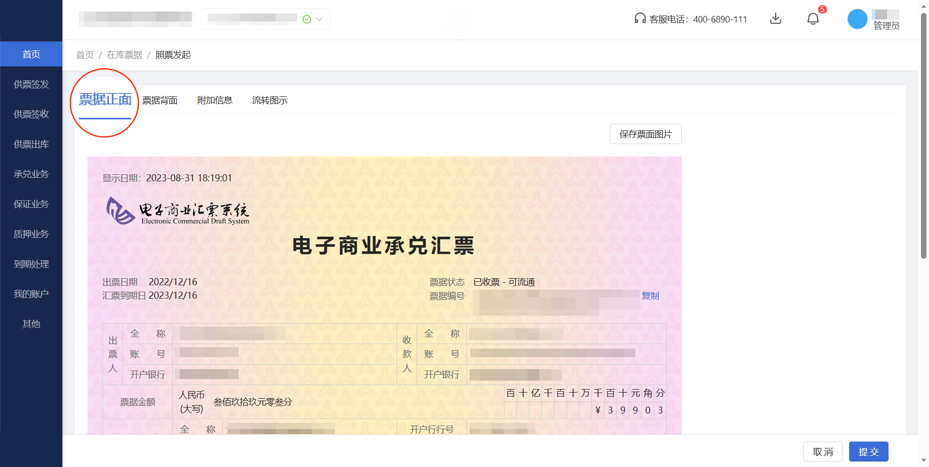Switch to the 附加信息 tab

click(215, 100)
